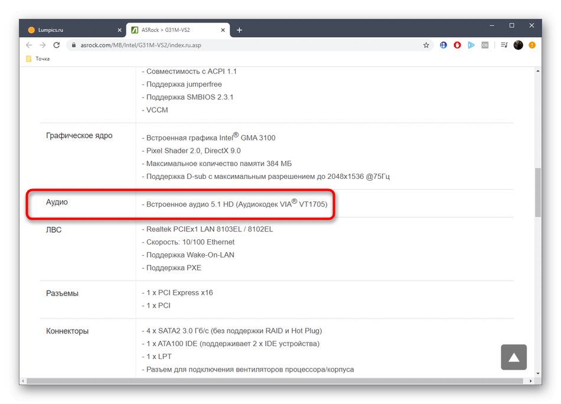The height and width of the screenshot is (404, 561).
Task: Open the gray square extension icon
Action: point(485,45)
